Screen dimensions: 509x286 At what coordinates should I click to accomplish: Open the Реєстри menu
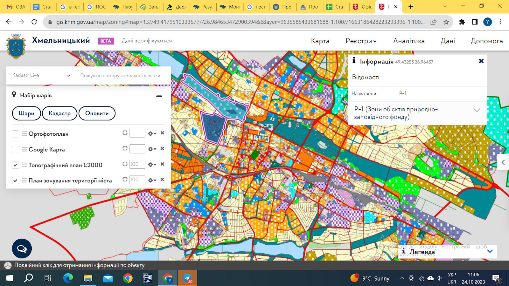(x=361, y=41)
